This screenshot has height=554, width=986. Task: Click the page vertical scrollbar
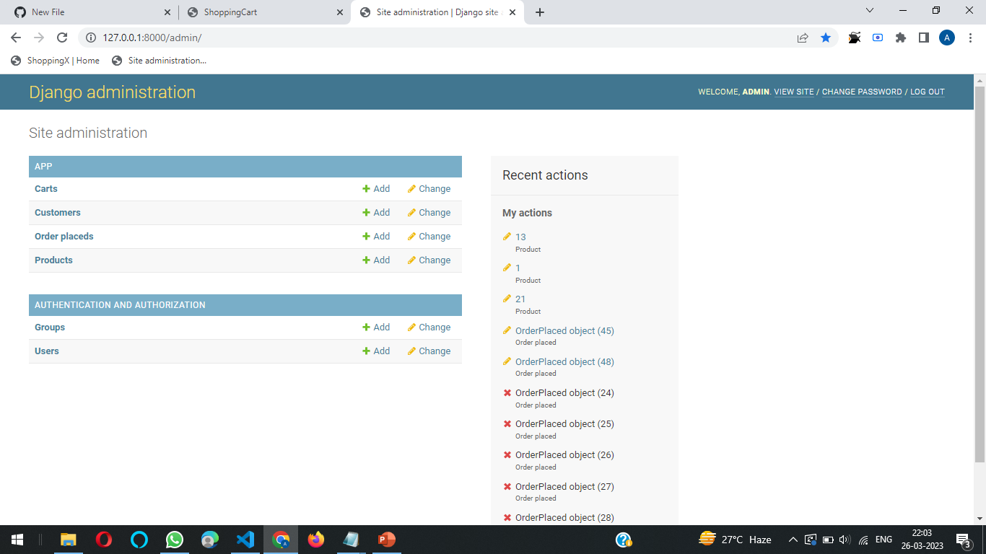coord(980,274)
